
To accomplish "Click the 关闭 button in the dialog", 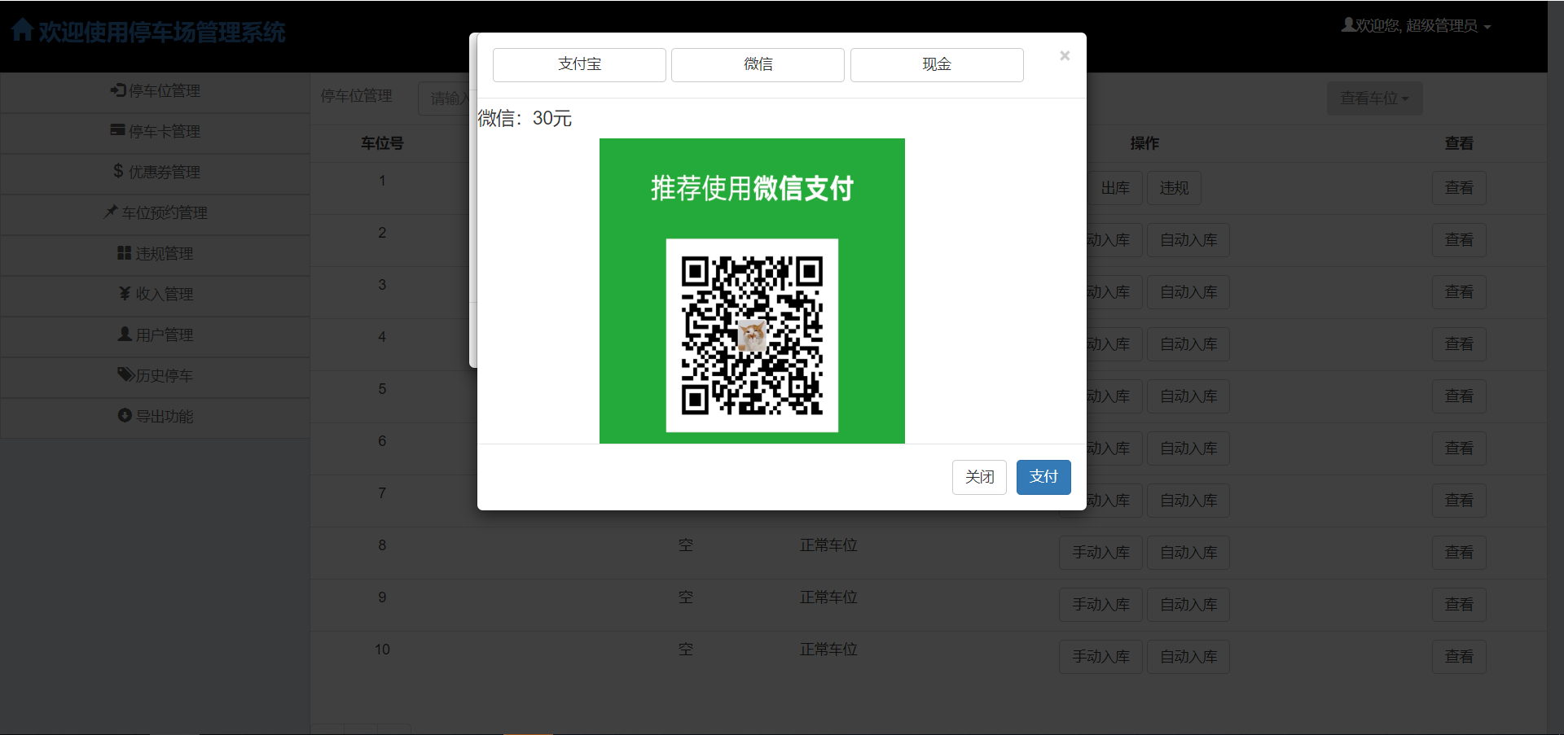I will 979,477.
